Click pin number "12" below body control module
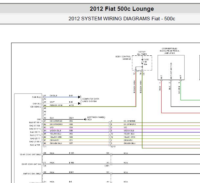 pos(134,74)
